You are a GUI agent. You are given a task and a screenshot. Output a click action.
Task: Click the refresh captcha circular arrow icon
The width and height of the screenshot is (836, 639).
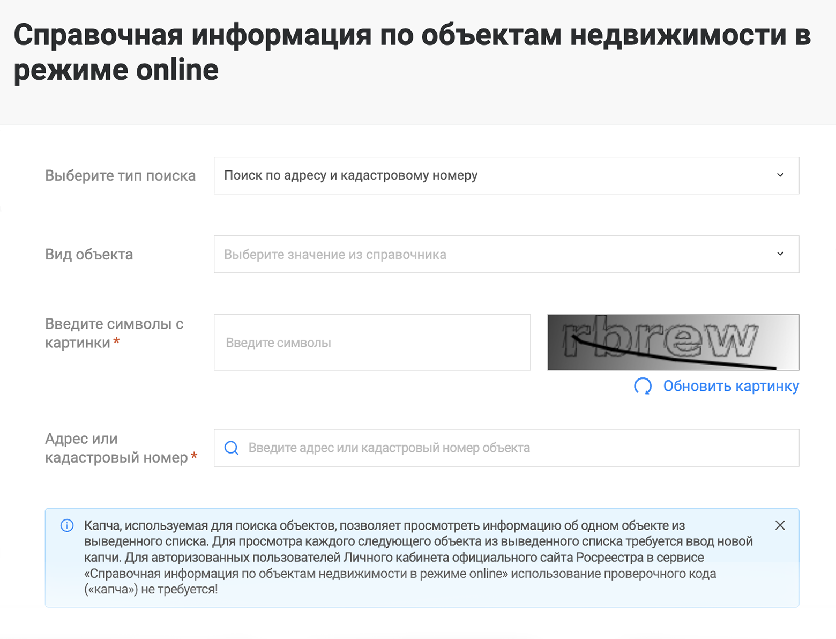643,386
